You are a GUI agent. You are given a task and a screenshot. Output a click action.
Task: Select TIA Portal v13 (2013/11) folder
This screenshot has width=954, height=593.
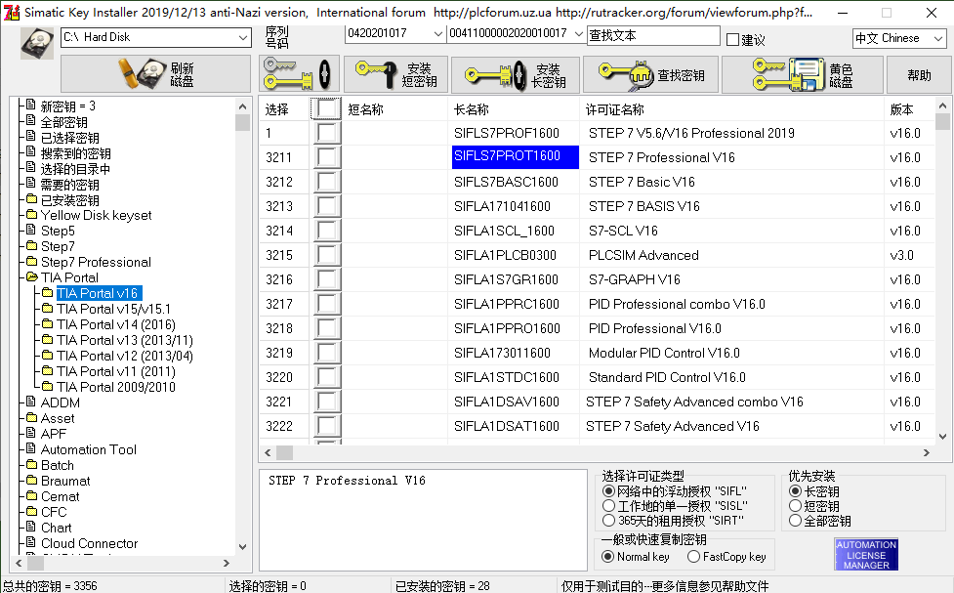(125, 340)
